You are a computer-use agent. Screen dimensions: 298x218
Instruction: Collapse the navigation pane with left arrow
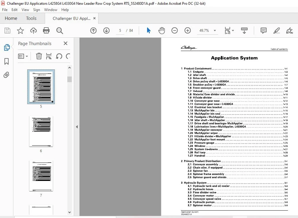[x=77, y=127]
